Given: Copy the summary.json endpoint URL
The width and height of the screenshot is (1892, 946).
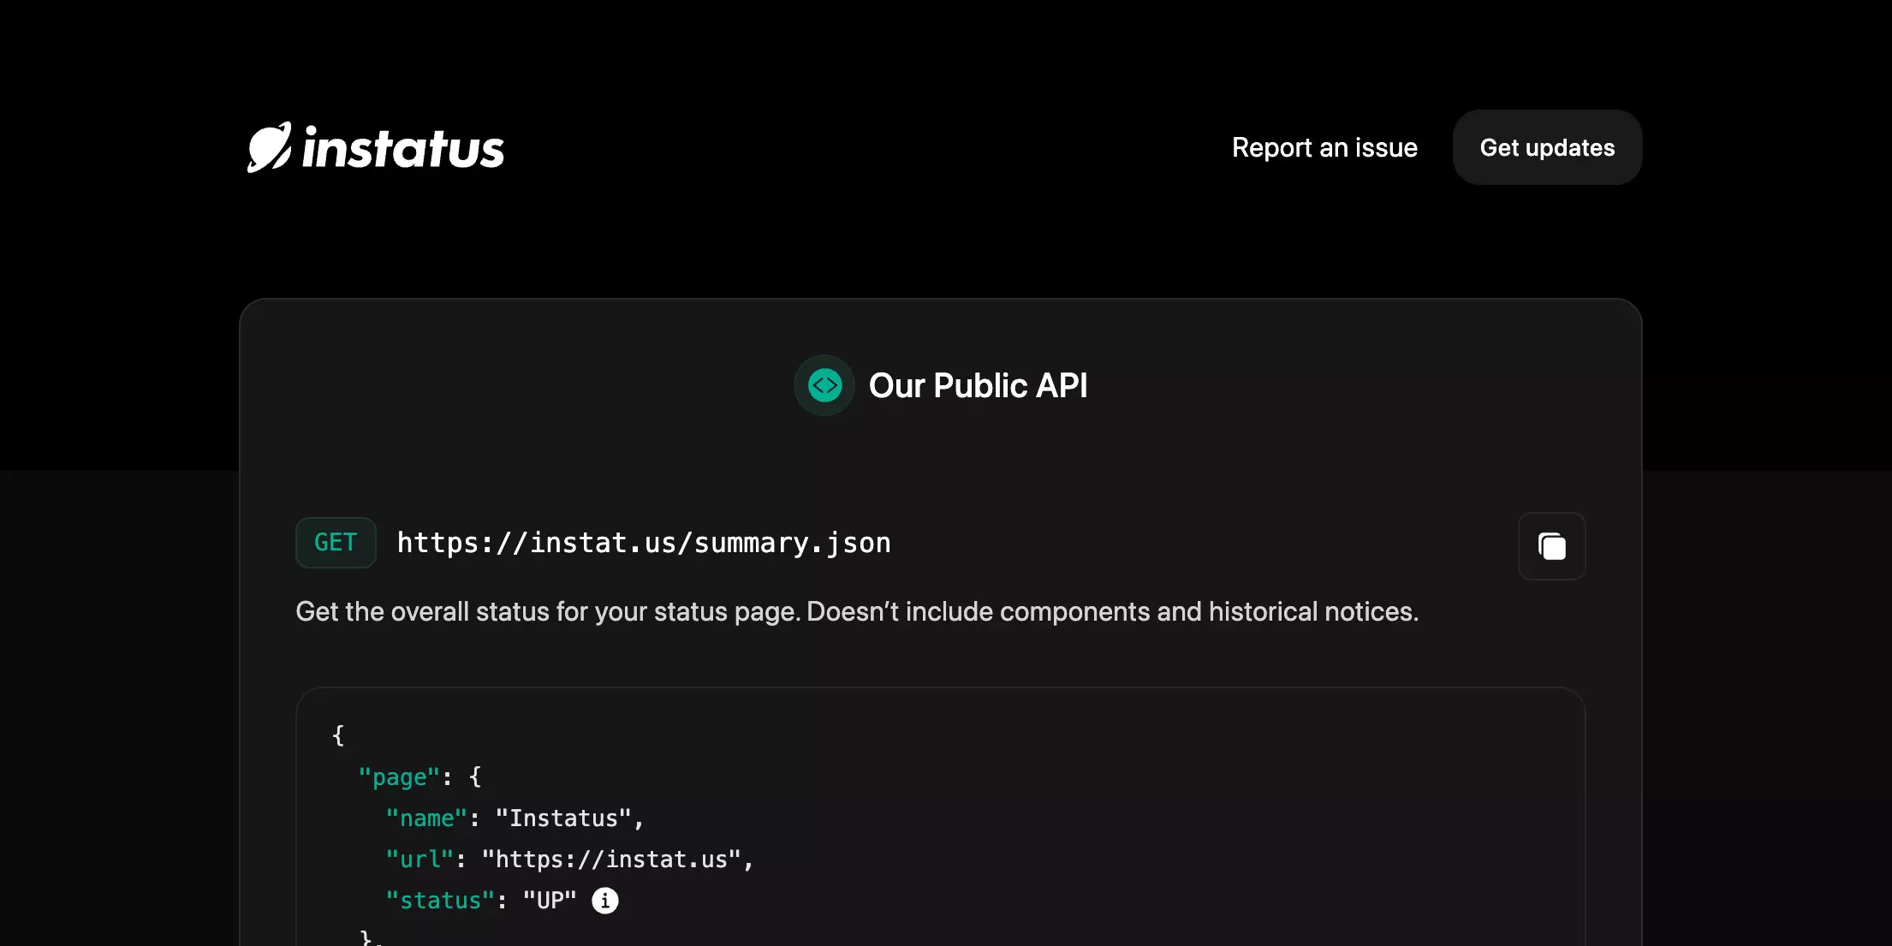Looking at the screenshot, I should tap(1551, 546).
